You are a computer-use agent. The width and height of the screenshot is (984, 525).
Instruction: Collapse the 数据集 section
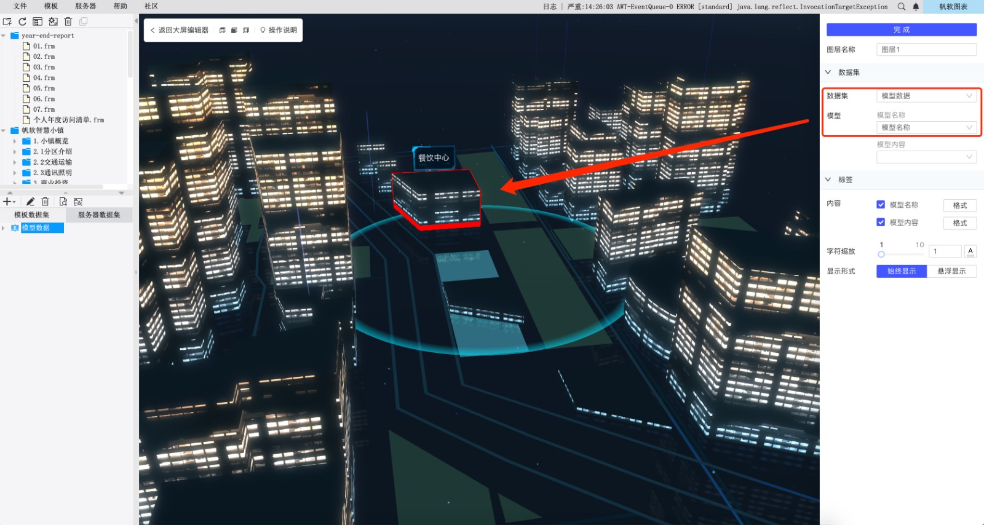tap(828, 73)
